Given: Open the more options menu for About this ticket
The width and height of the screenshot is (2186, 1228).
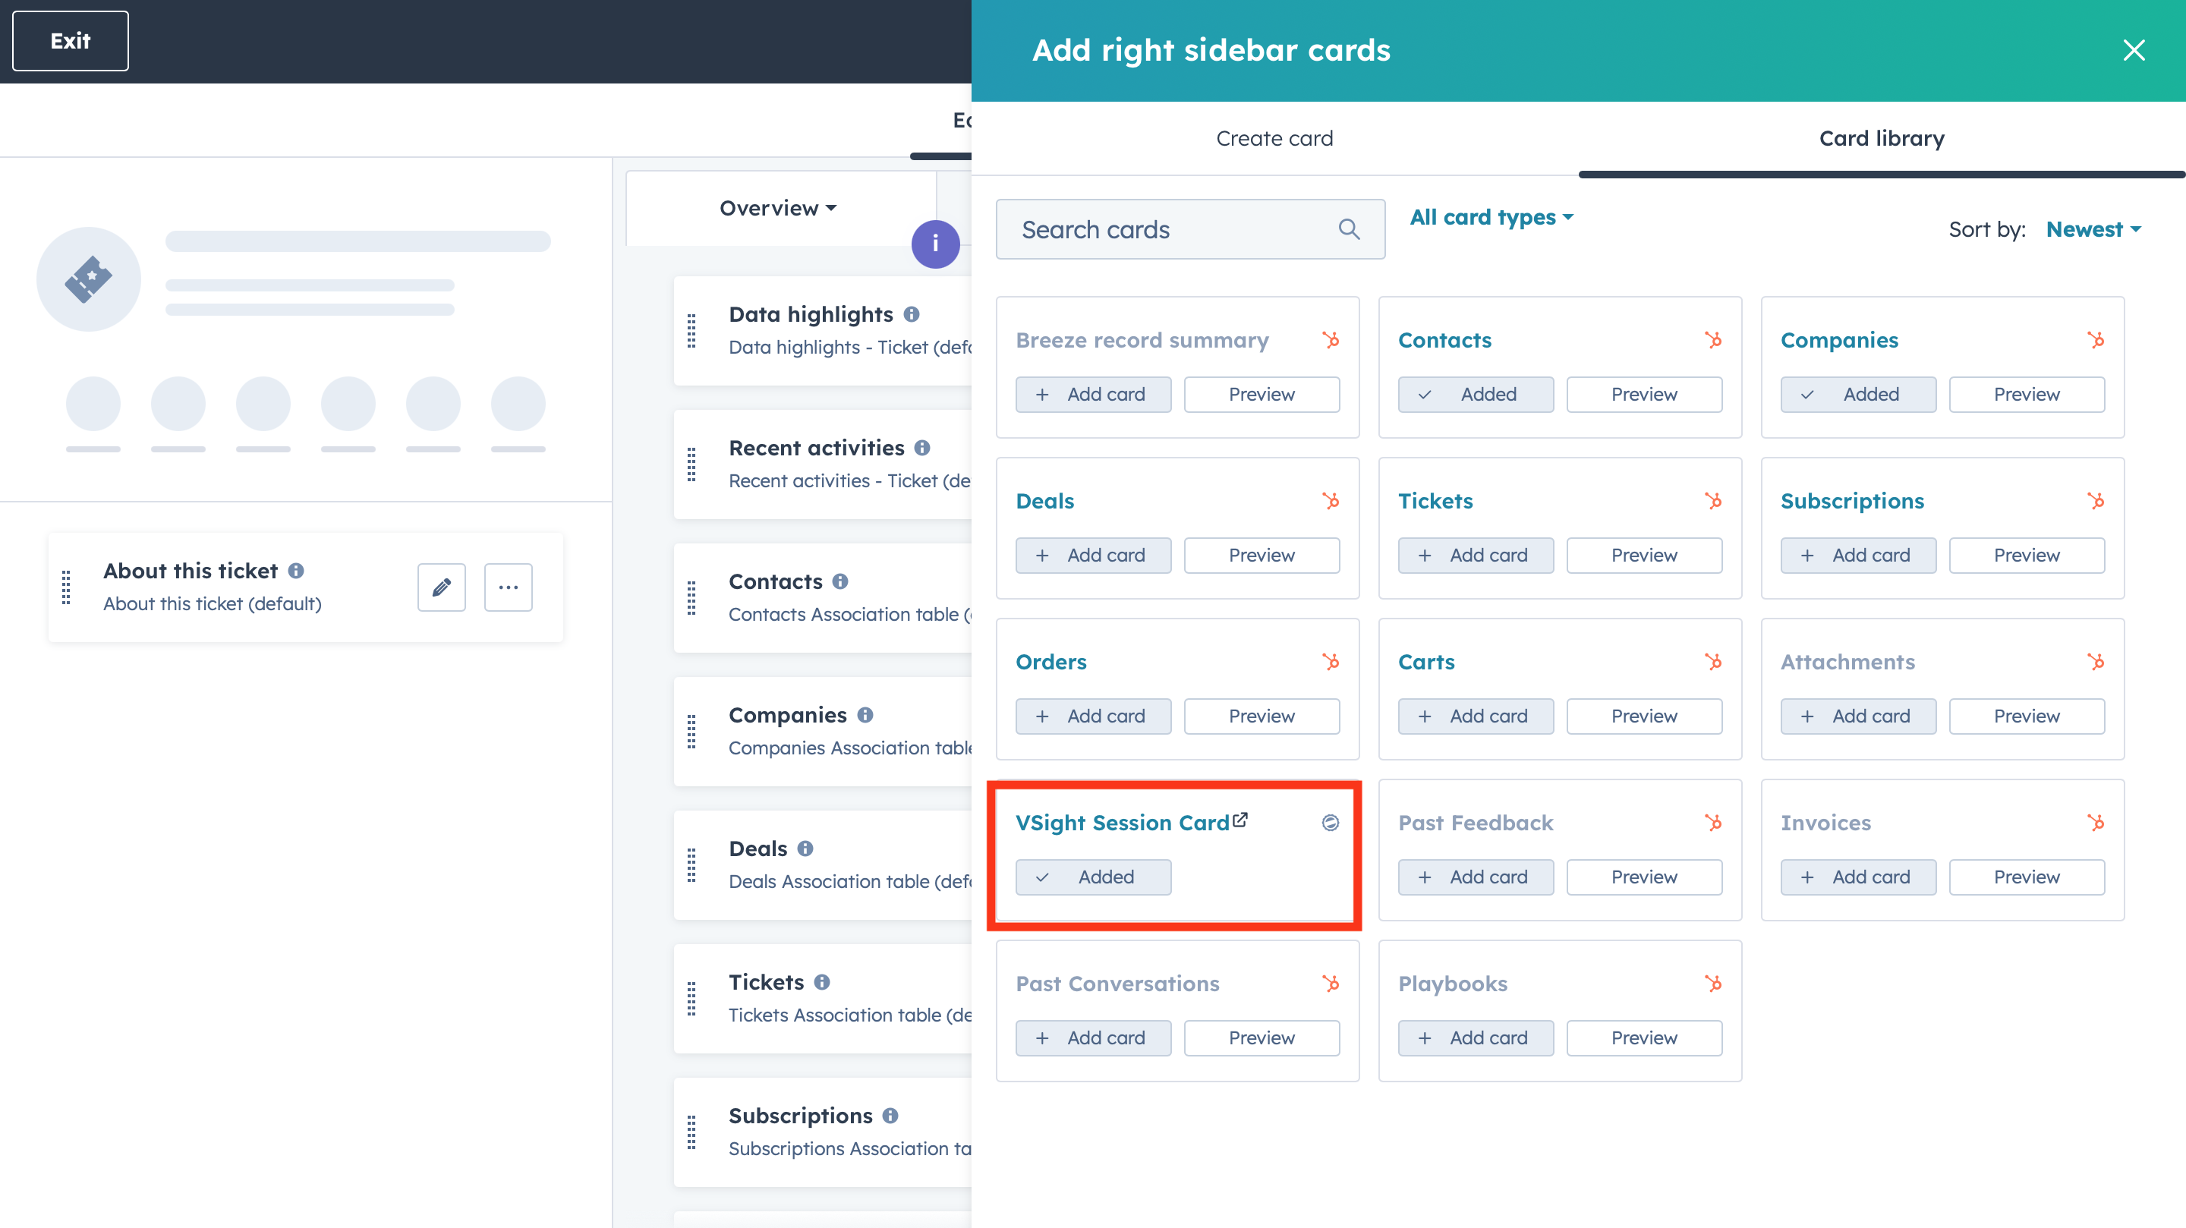Looking at the screenshot, I should 509,587.
